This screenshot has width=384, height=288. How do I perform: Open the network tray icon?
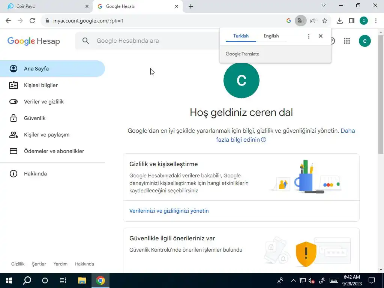click(303, 280)
